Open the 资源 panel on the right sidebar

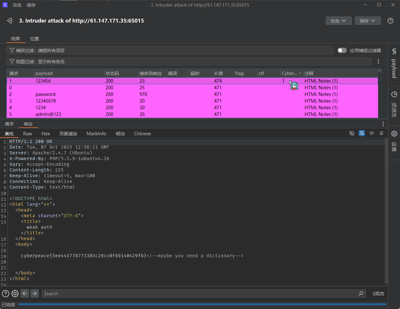(x=394, y=102)
